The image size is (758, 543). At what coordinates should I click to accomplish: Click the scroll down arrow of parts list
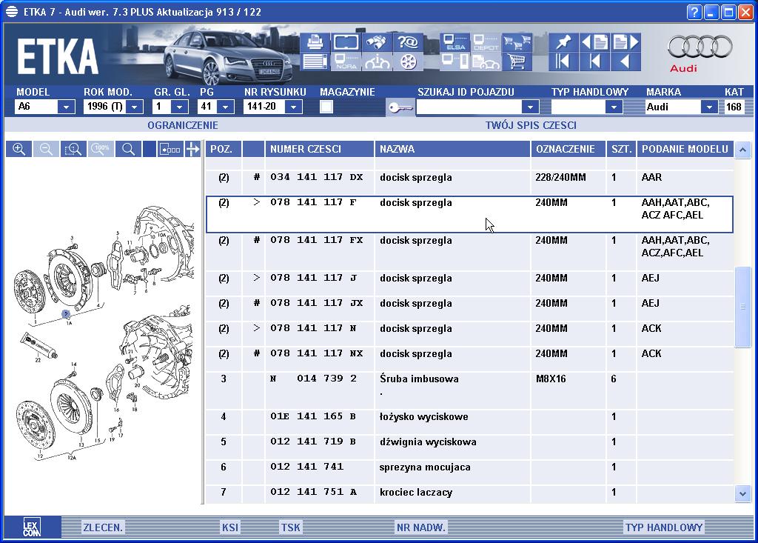pyautogui.click(x=742, y=494)
